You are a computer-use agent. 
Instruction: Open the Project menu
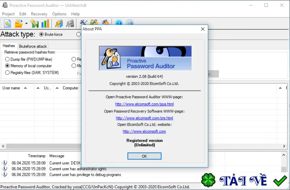(8, 14)
